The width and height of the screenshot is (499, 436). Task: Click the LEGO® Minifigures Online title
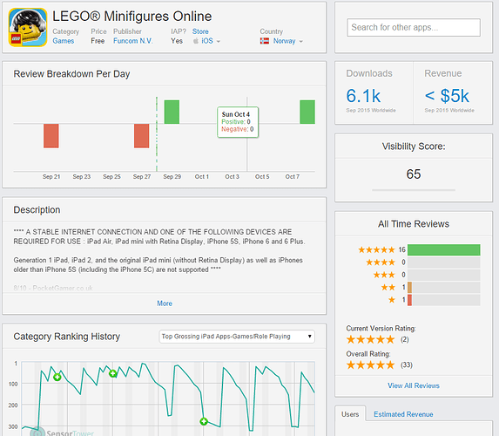click(x=132, y=17)
